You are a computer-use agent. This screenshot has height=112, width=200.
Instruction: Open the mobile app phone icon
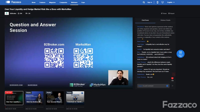coord(157,2)
